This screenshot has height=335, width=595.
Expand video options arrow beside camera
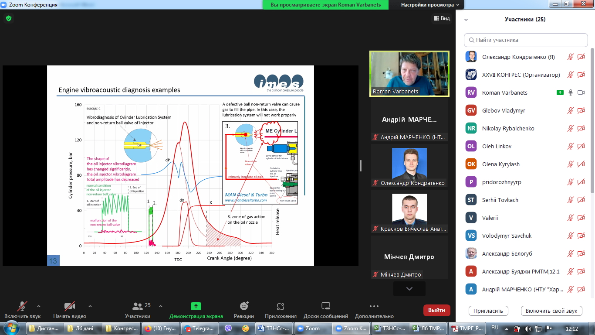(90, 306)
